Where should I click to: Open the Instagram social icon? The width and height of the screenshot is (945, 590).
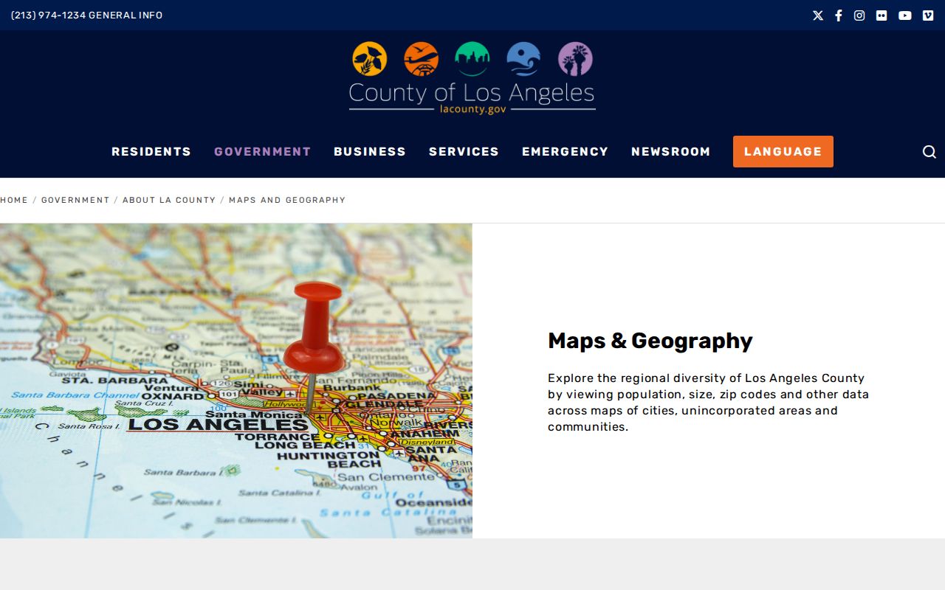(859, 15)
